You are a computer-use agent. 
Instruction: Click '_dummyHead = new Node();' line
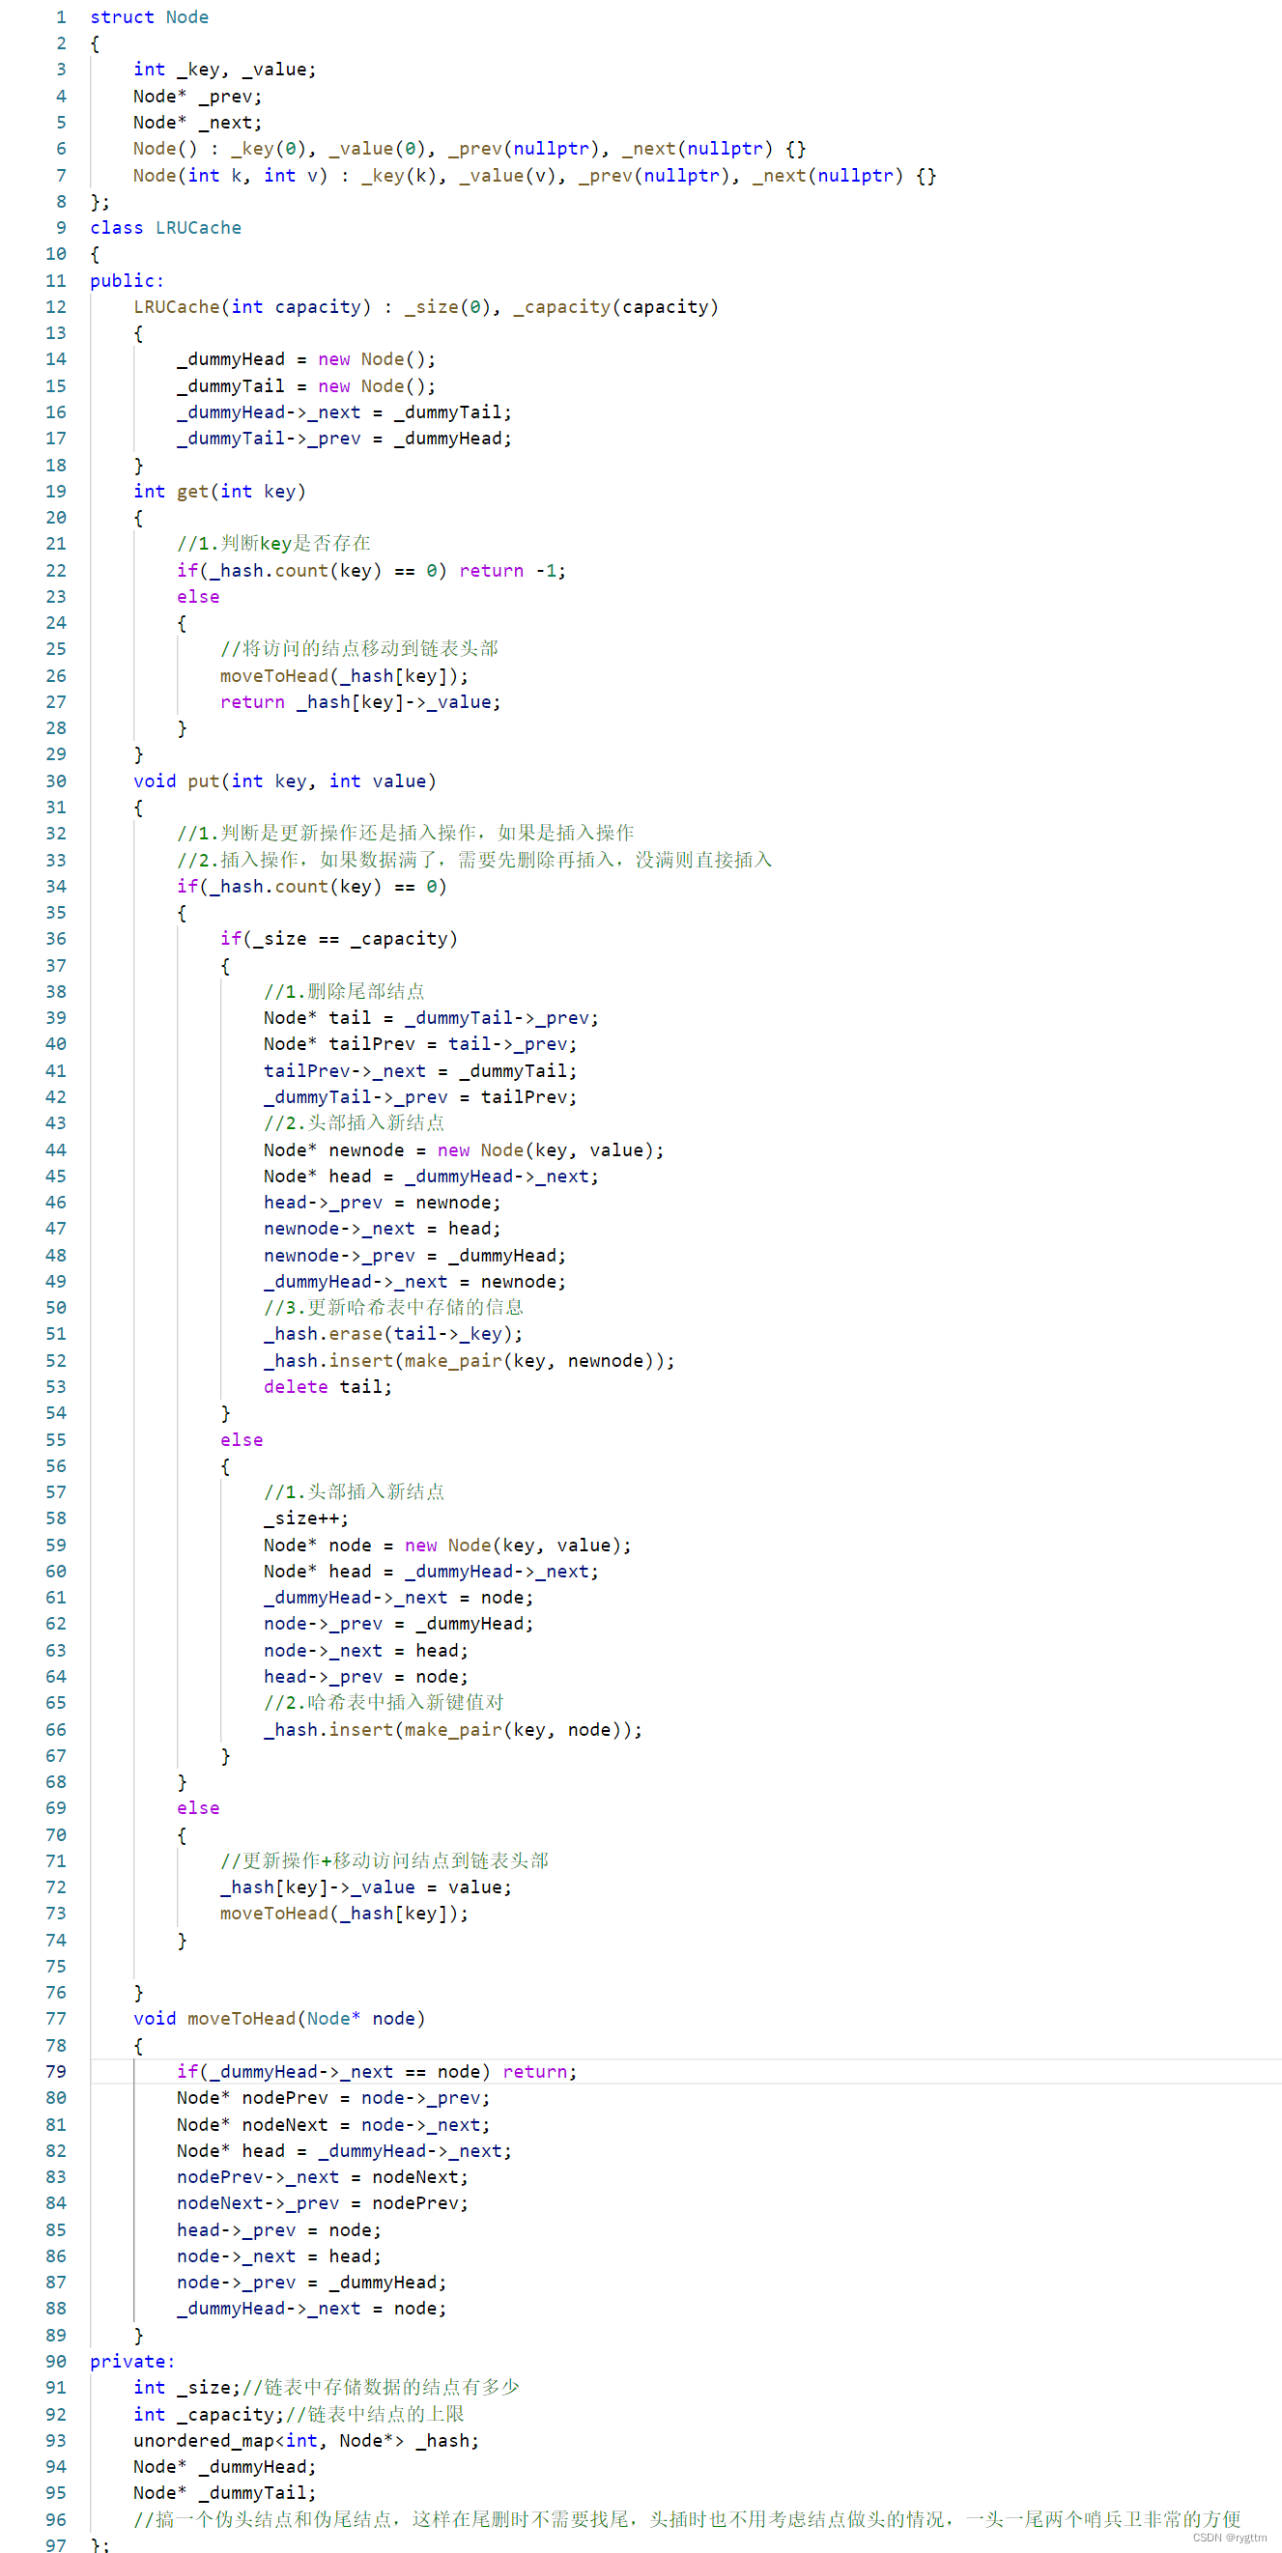306,359
